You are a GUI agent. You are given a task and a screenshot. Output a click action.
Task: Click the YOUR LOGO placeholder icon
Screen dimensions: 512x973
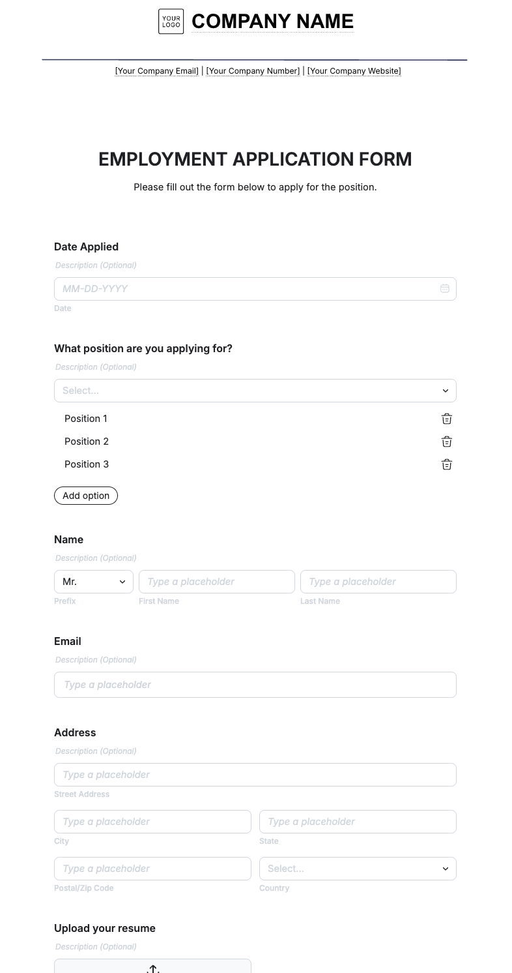[171, 21]
